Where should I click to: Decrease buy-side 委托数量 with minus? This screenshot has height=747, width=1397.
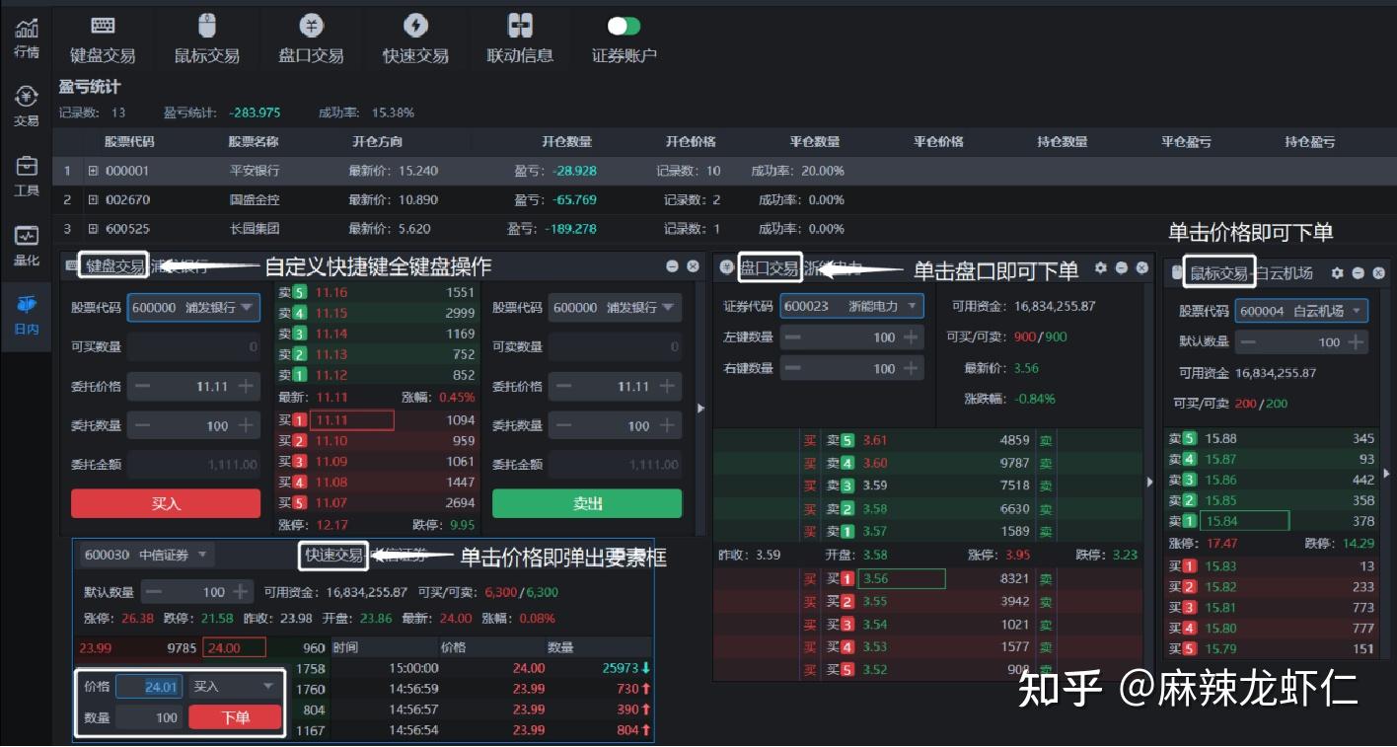coord(143,425)
